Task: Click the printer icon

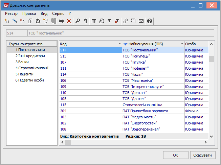Action: [x=61, y=21]
